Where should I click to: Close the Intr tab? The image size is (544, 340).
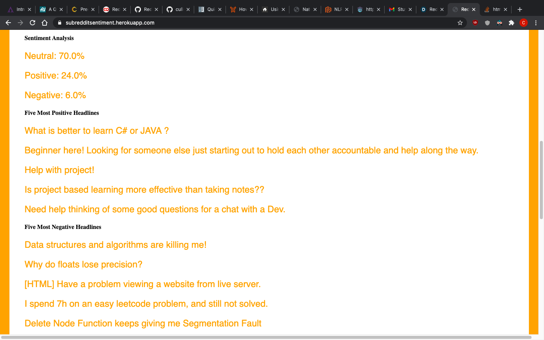29,9
